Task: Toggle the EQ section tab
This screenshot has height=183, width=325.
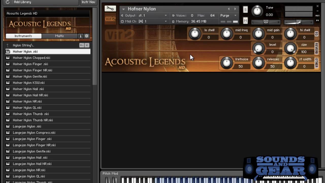Action: tap(316, 34)
